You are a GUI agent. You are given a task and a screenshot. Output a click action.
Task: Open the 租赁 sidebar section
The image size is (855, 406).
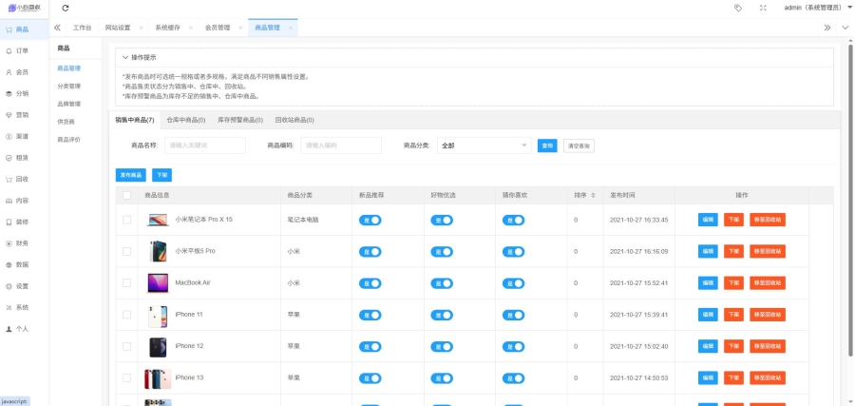pos(24,158)
